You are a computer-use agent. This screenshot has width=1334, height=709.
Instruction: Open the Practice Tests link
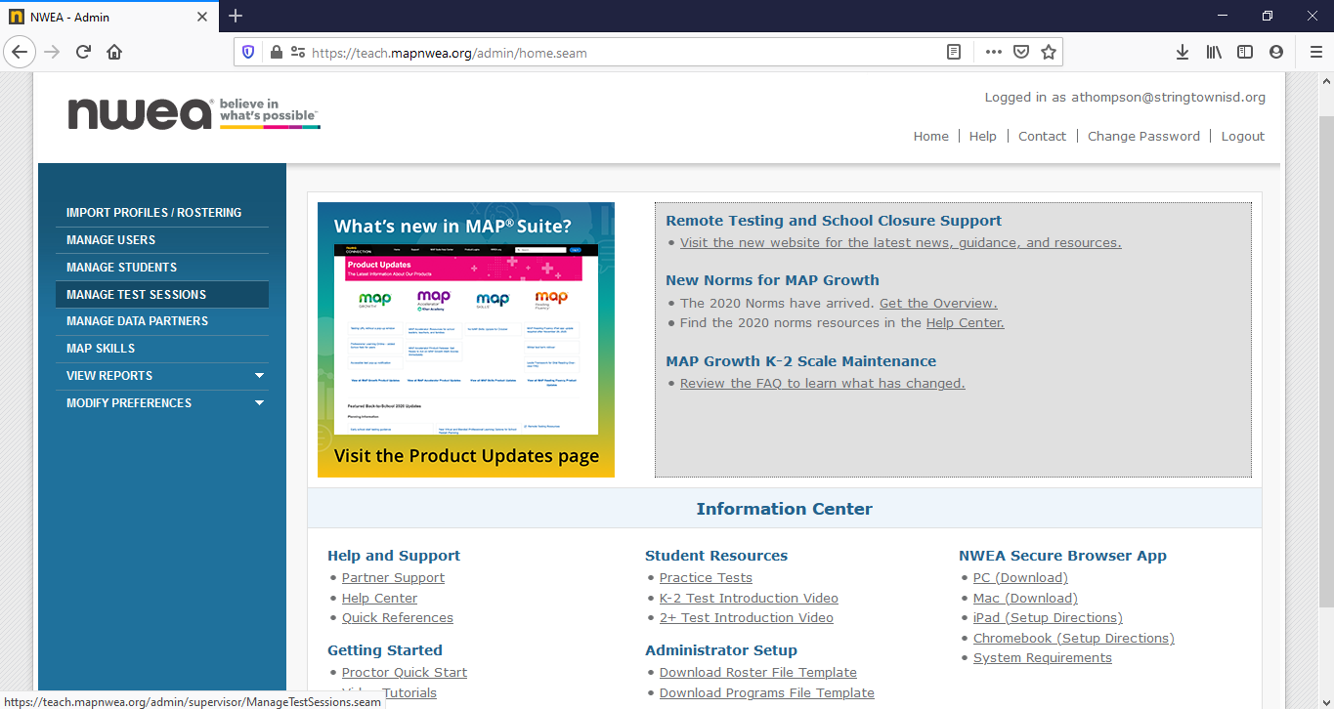[x=706, y=577]
